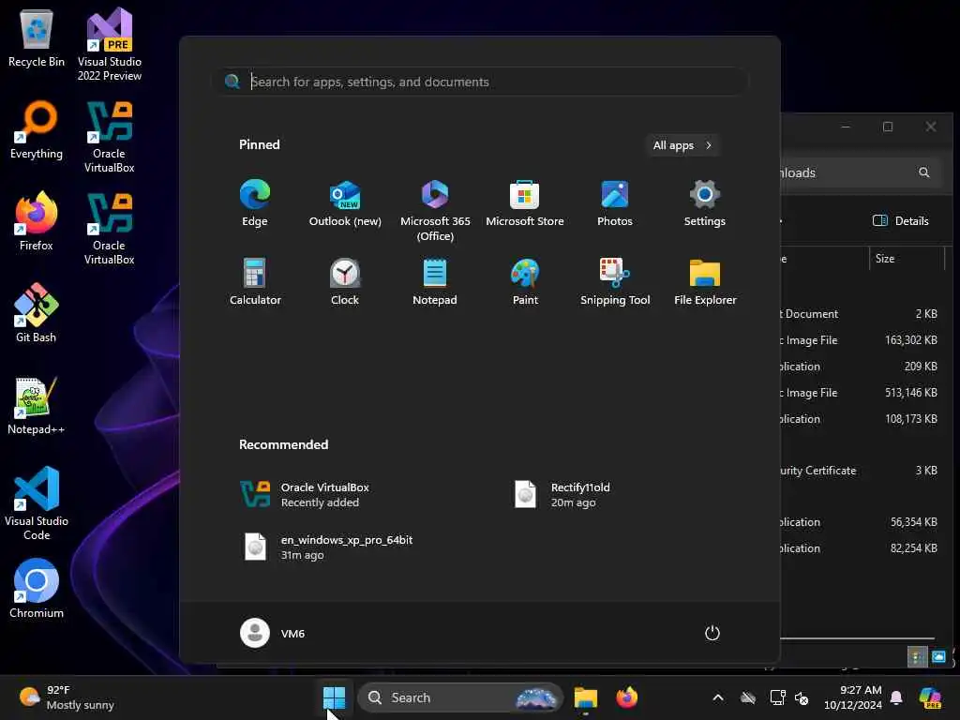Viewport: 960px width, 720px height.
Task: Open Settings gear in Start menu
Action: click(x=705, y=203)
